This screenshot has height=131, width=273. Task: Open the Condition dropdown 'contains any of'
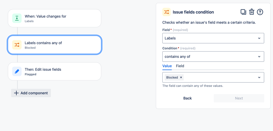click(x=213, y=56)
